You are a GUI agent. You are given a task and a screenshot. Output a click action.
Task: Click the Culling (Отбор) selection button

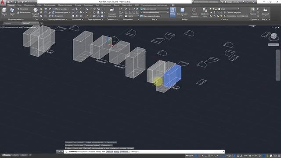pos(173,12)
